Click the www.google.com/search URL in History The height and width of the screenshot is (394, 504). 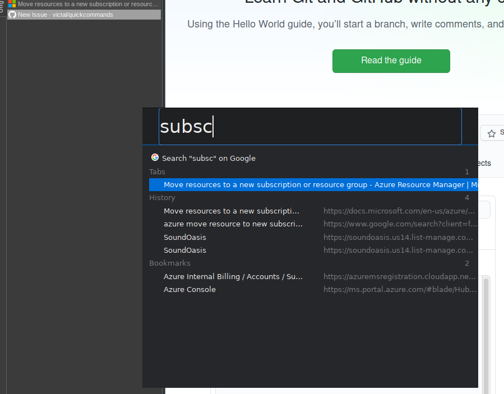click(x=400, y=224)
